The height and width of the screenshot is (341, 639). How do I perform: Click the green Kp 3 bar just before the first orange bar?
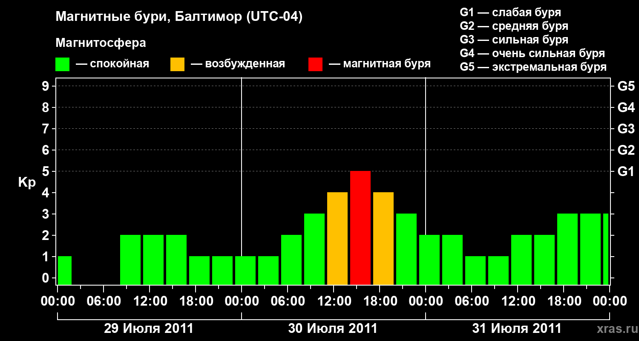point(314,249)
